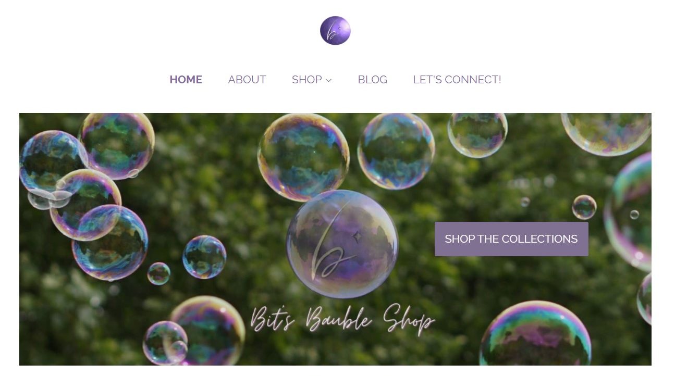This screenshot has width=675, height=376.
Task: Click the SHOP THE COLLECTIONS button
Action: pyautogui.click(x=511, y=239)
